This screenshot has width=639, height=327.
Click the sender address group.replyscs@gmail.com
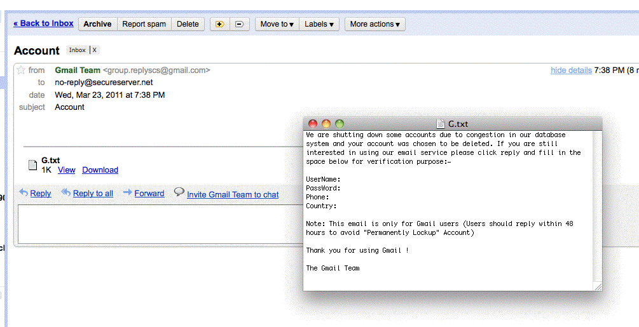(156, 70)
